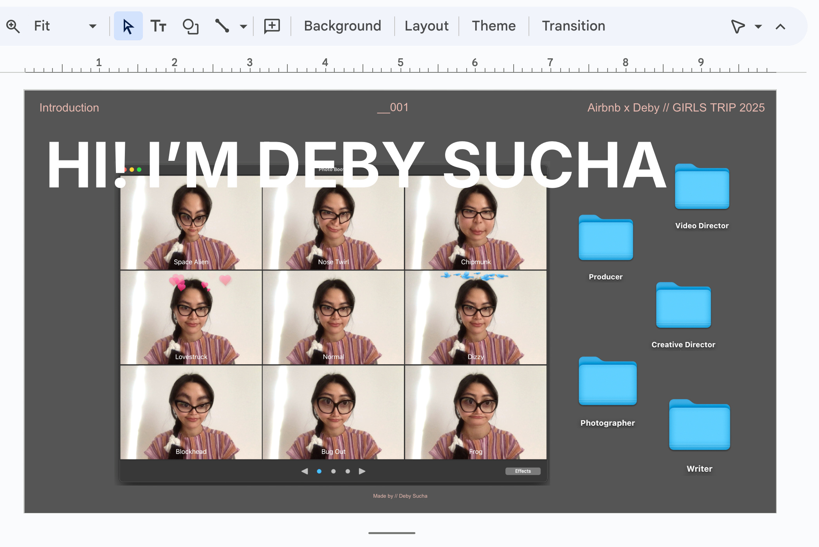Open the Background options
Viewport: 819px width, 547px height.
[342, 26]
